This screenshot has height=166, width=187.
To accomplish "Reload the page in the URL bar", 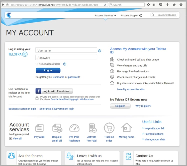I will [x=105, y=5].
